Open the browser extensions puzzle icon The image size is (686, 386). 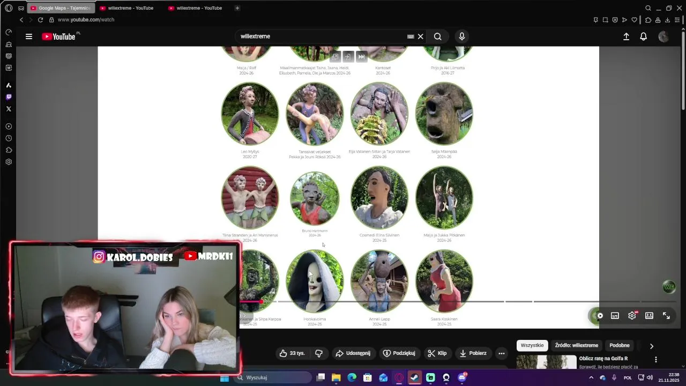click(648, 20)
